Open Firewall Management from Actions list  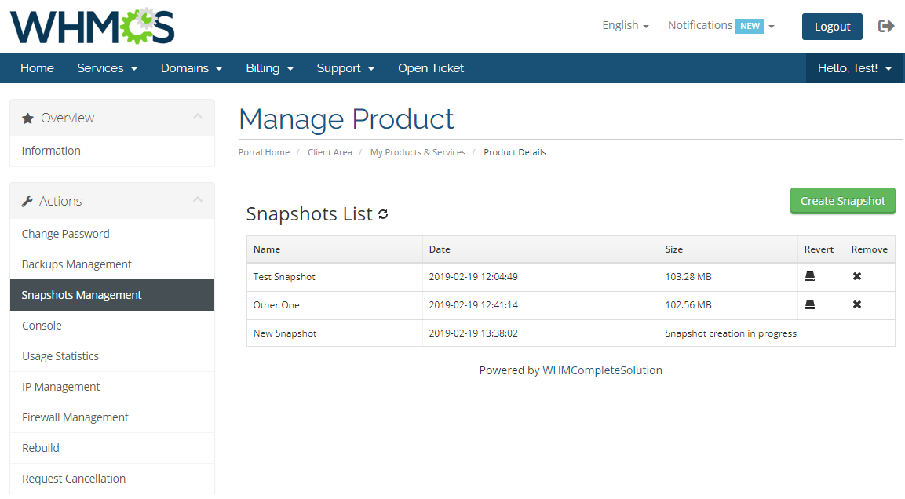(75, 417)
